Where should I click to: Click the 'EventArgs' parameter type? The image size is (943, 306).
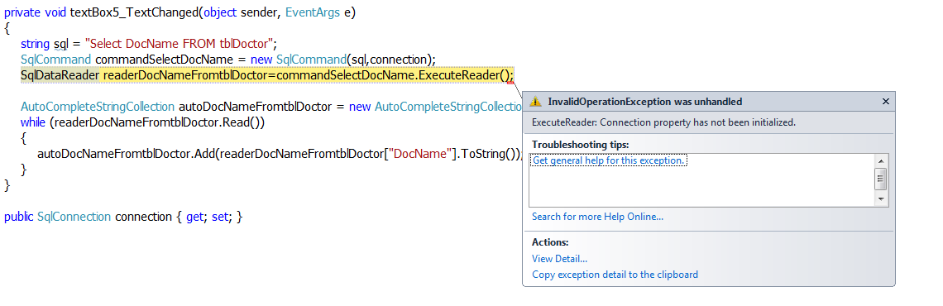(x=313, y=12)
